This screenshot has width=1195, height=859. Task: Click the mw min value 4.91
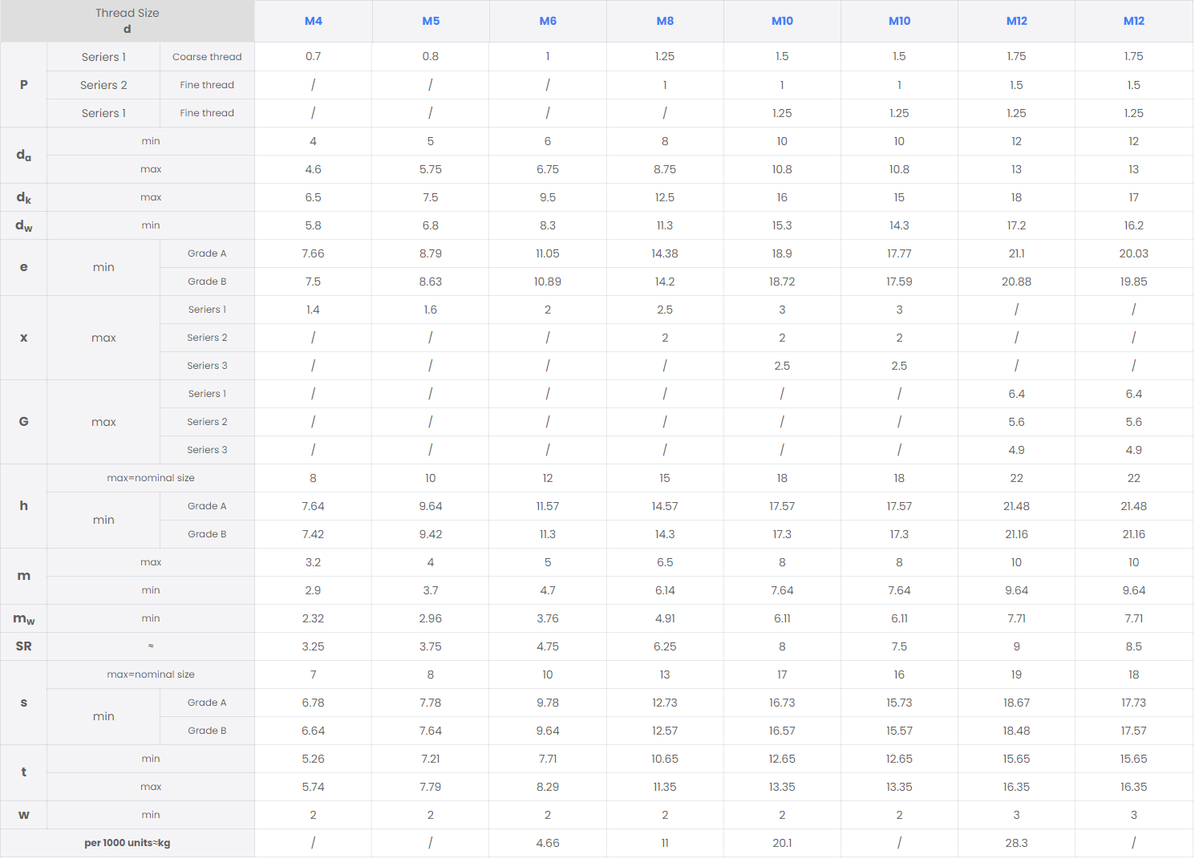click(x=665, y=618)
